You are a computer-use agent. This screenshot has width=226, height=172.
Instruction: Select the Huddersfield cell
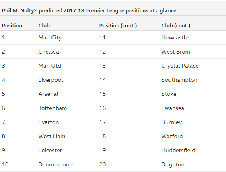tap(179, 151)
